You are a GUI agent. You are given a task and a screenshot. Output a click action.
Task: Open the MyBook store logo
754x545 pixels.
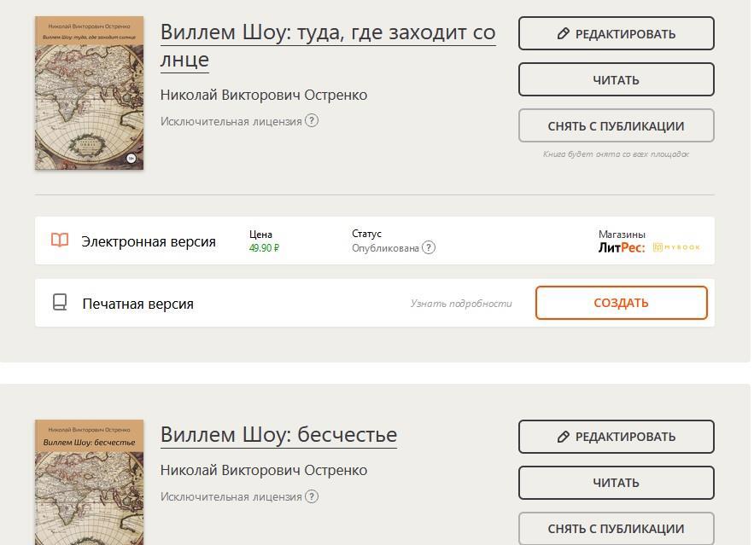pos(676,247)
